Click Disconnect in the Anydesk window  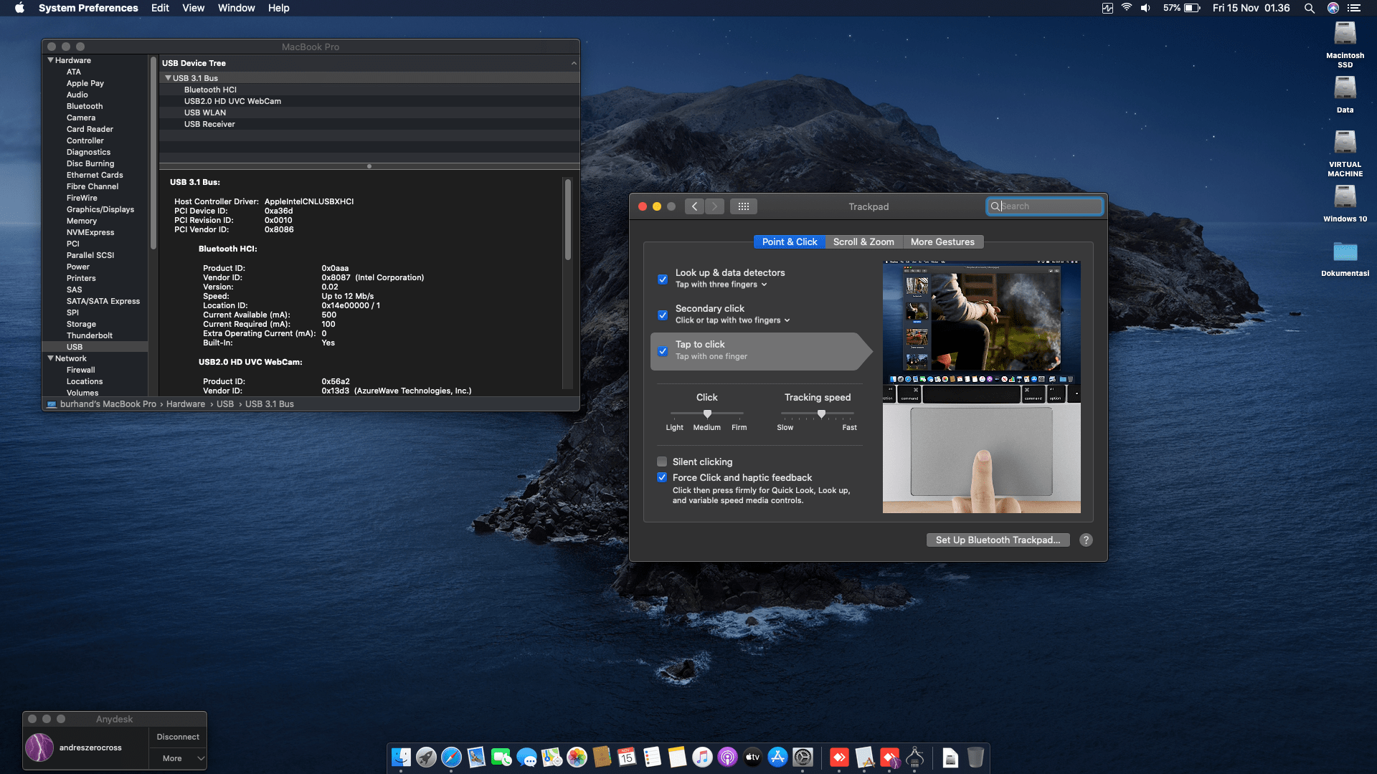pyautogui.click(x=177, y=736)
